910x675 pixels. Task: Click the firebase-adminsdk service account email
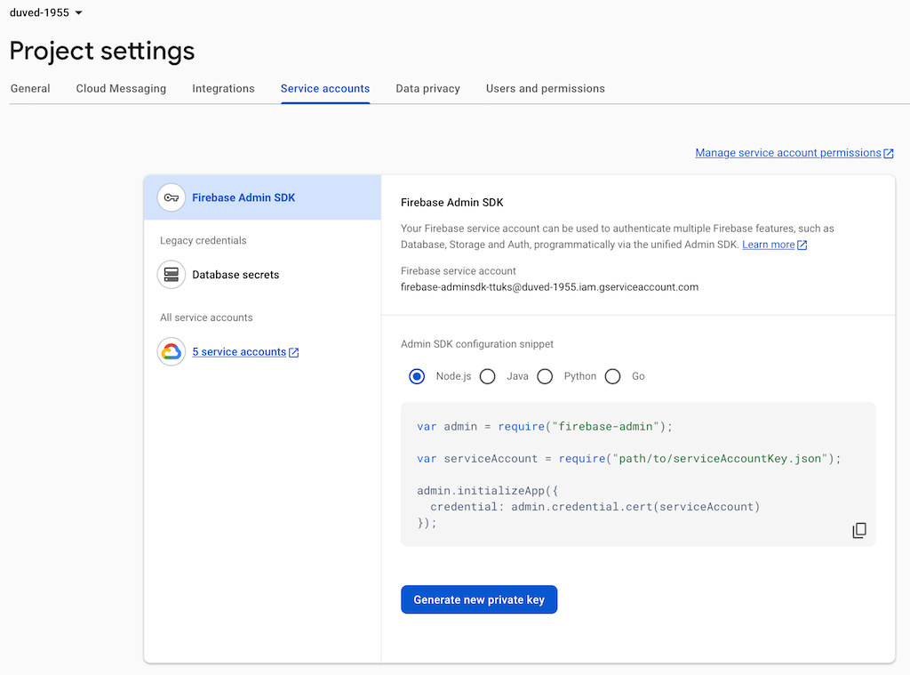pos(549,287)
